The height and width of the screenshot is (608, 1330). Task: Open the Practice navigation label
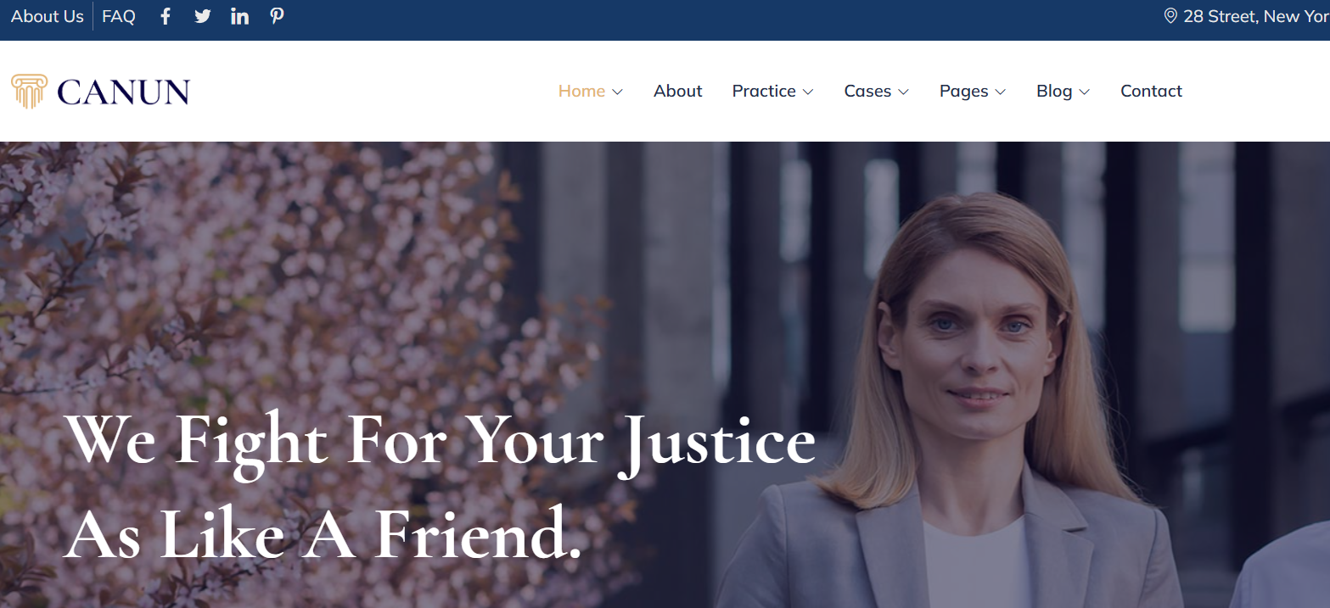764,91
